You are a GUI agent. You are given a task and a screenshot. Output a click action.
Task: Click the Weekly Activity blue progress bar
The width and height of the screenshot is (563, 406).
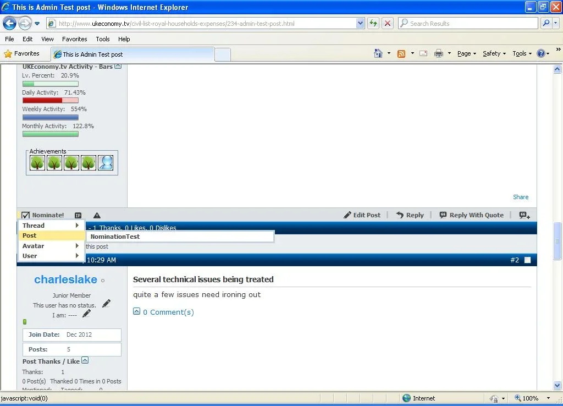click(50, 117)
